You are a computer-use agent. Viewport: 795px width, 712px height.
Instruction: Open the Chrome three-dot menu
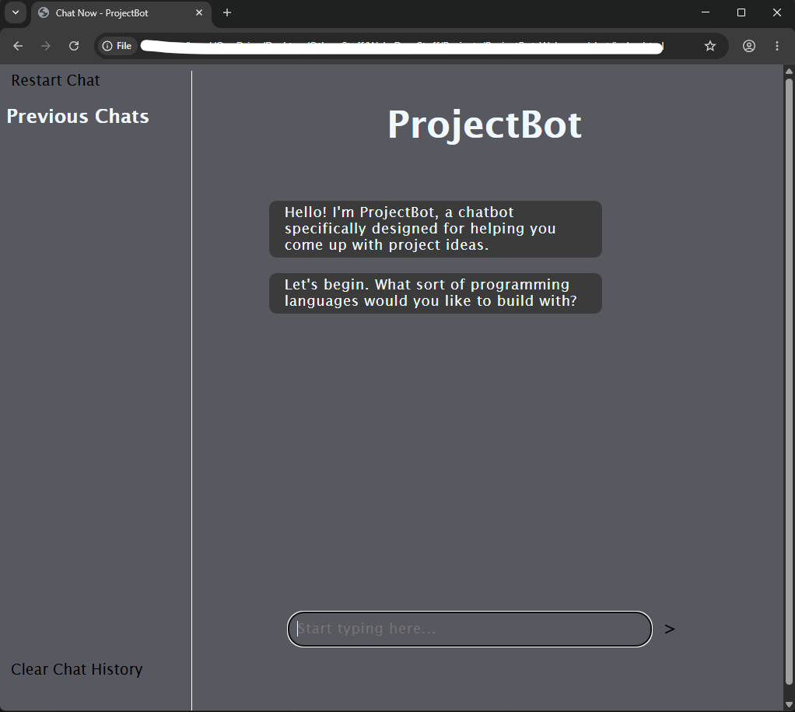pos(777,46)
